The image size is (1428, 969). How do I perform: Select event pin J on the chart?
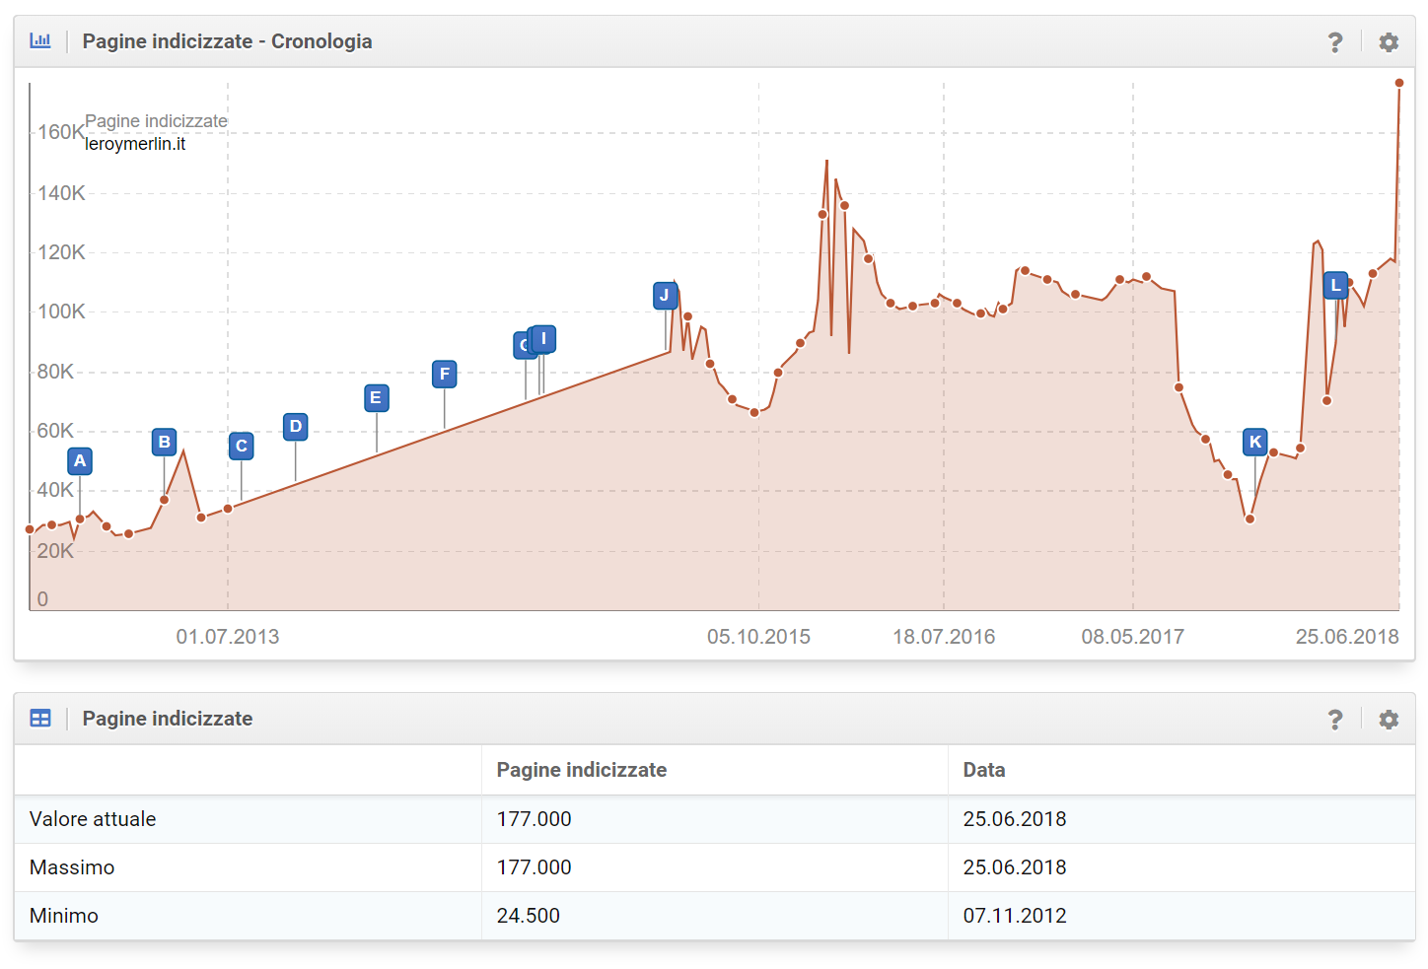click(665, 295)
